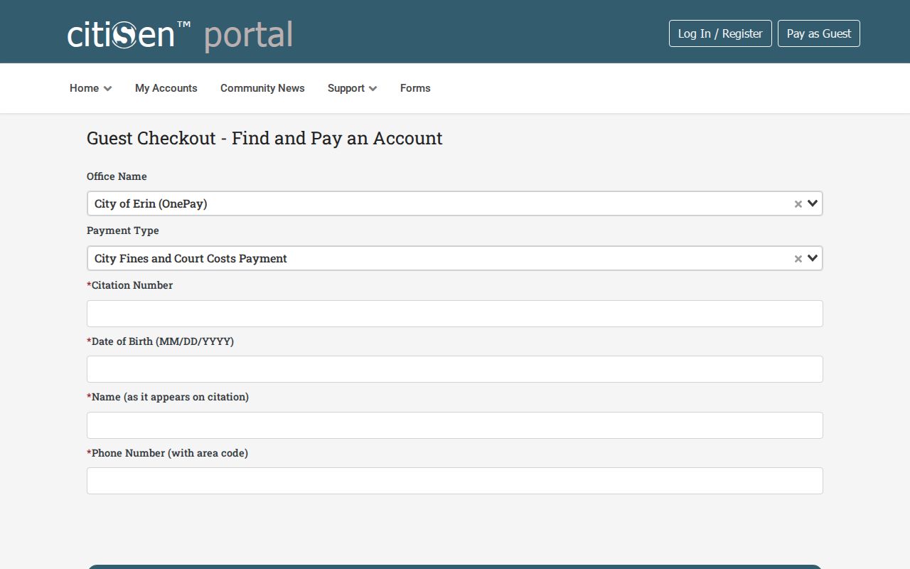This screenshot has width=910, height=569.
Task: Click the citizen portal logo
Action: pos(180,35)
